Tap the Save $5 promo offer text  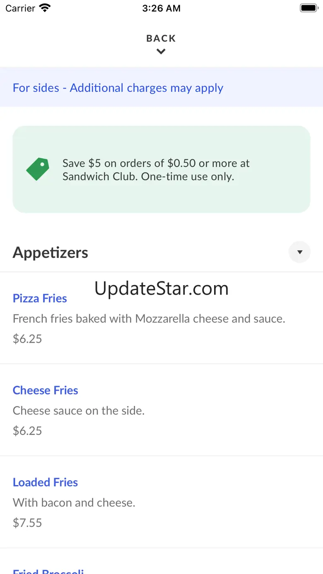[156, 170]
